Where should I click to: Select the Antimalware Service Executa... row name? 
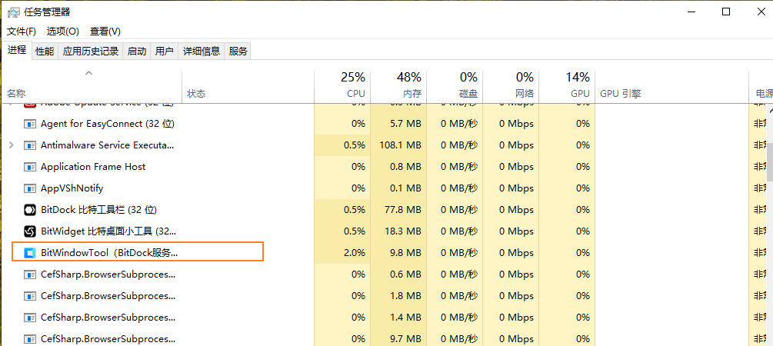pos(108,145)
